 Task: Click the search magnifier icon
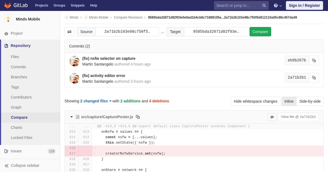264,5
